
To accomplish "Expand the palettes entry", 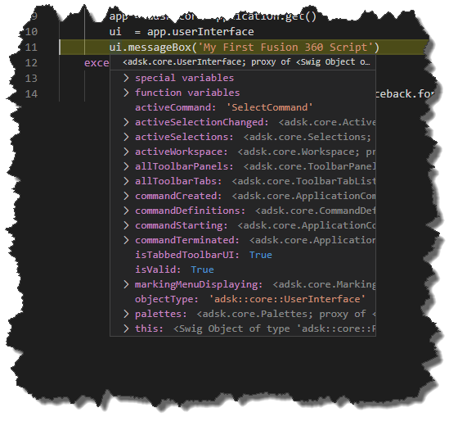I will tap(126, 314).
